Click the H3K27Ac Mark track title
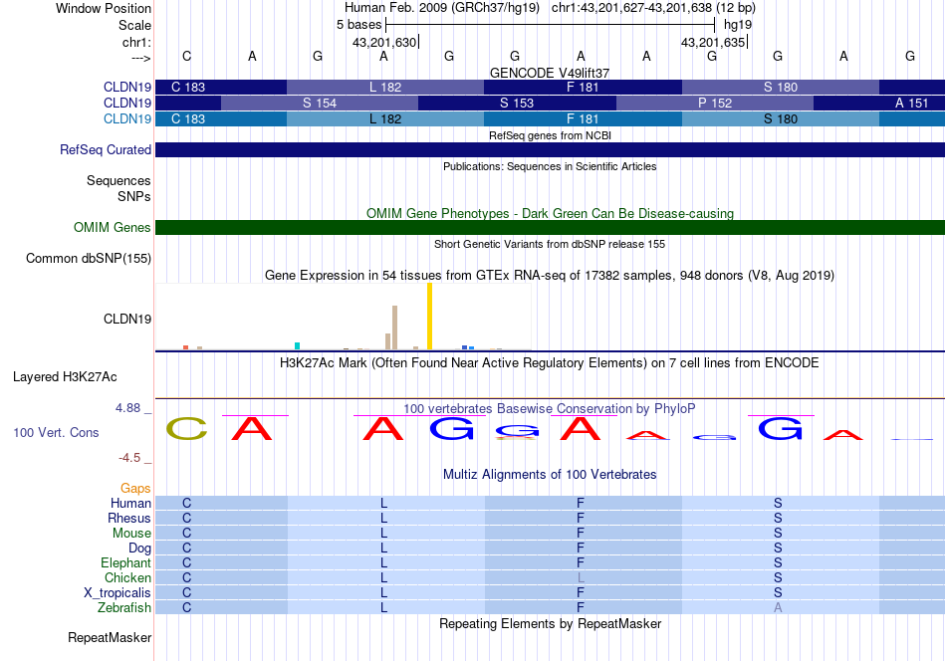The width and height of the screenshot is (946, 661). pos(550,363)
